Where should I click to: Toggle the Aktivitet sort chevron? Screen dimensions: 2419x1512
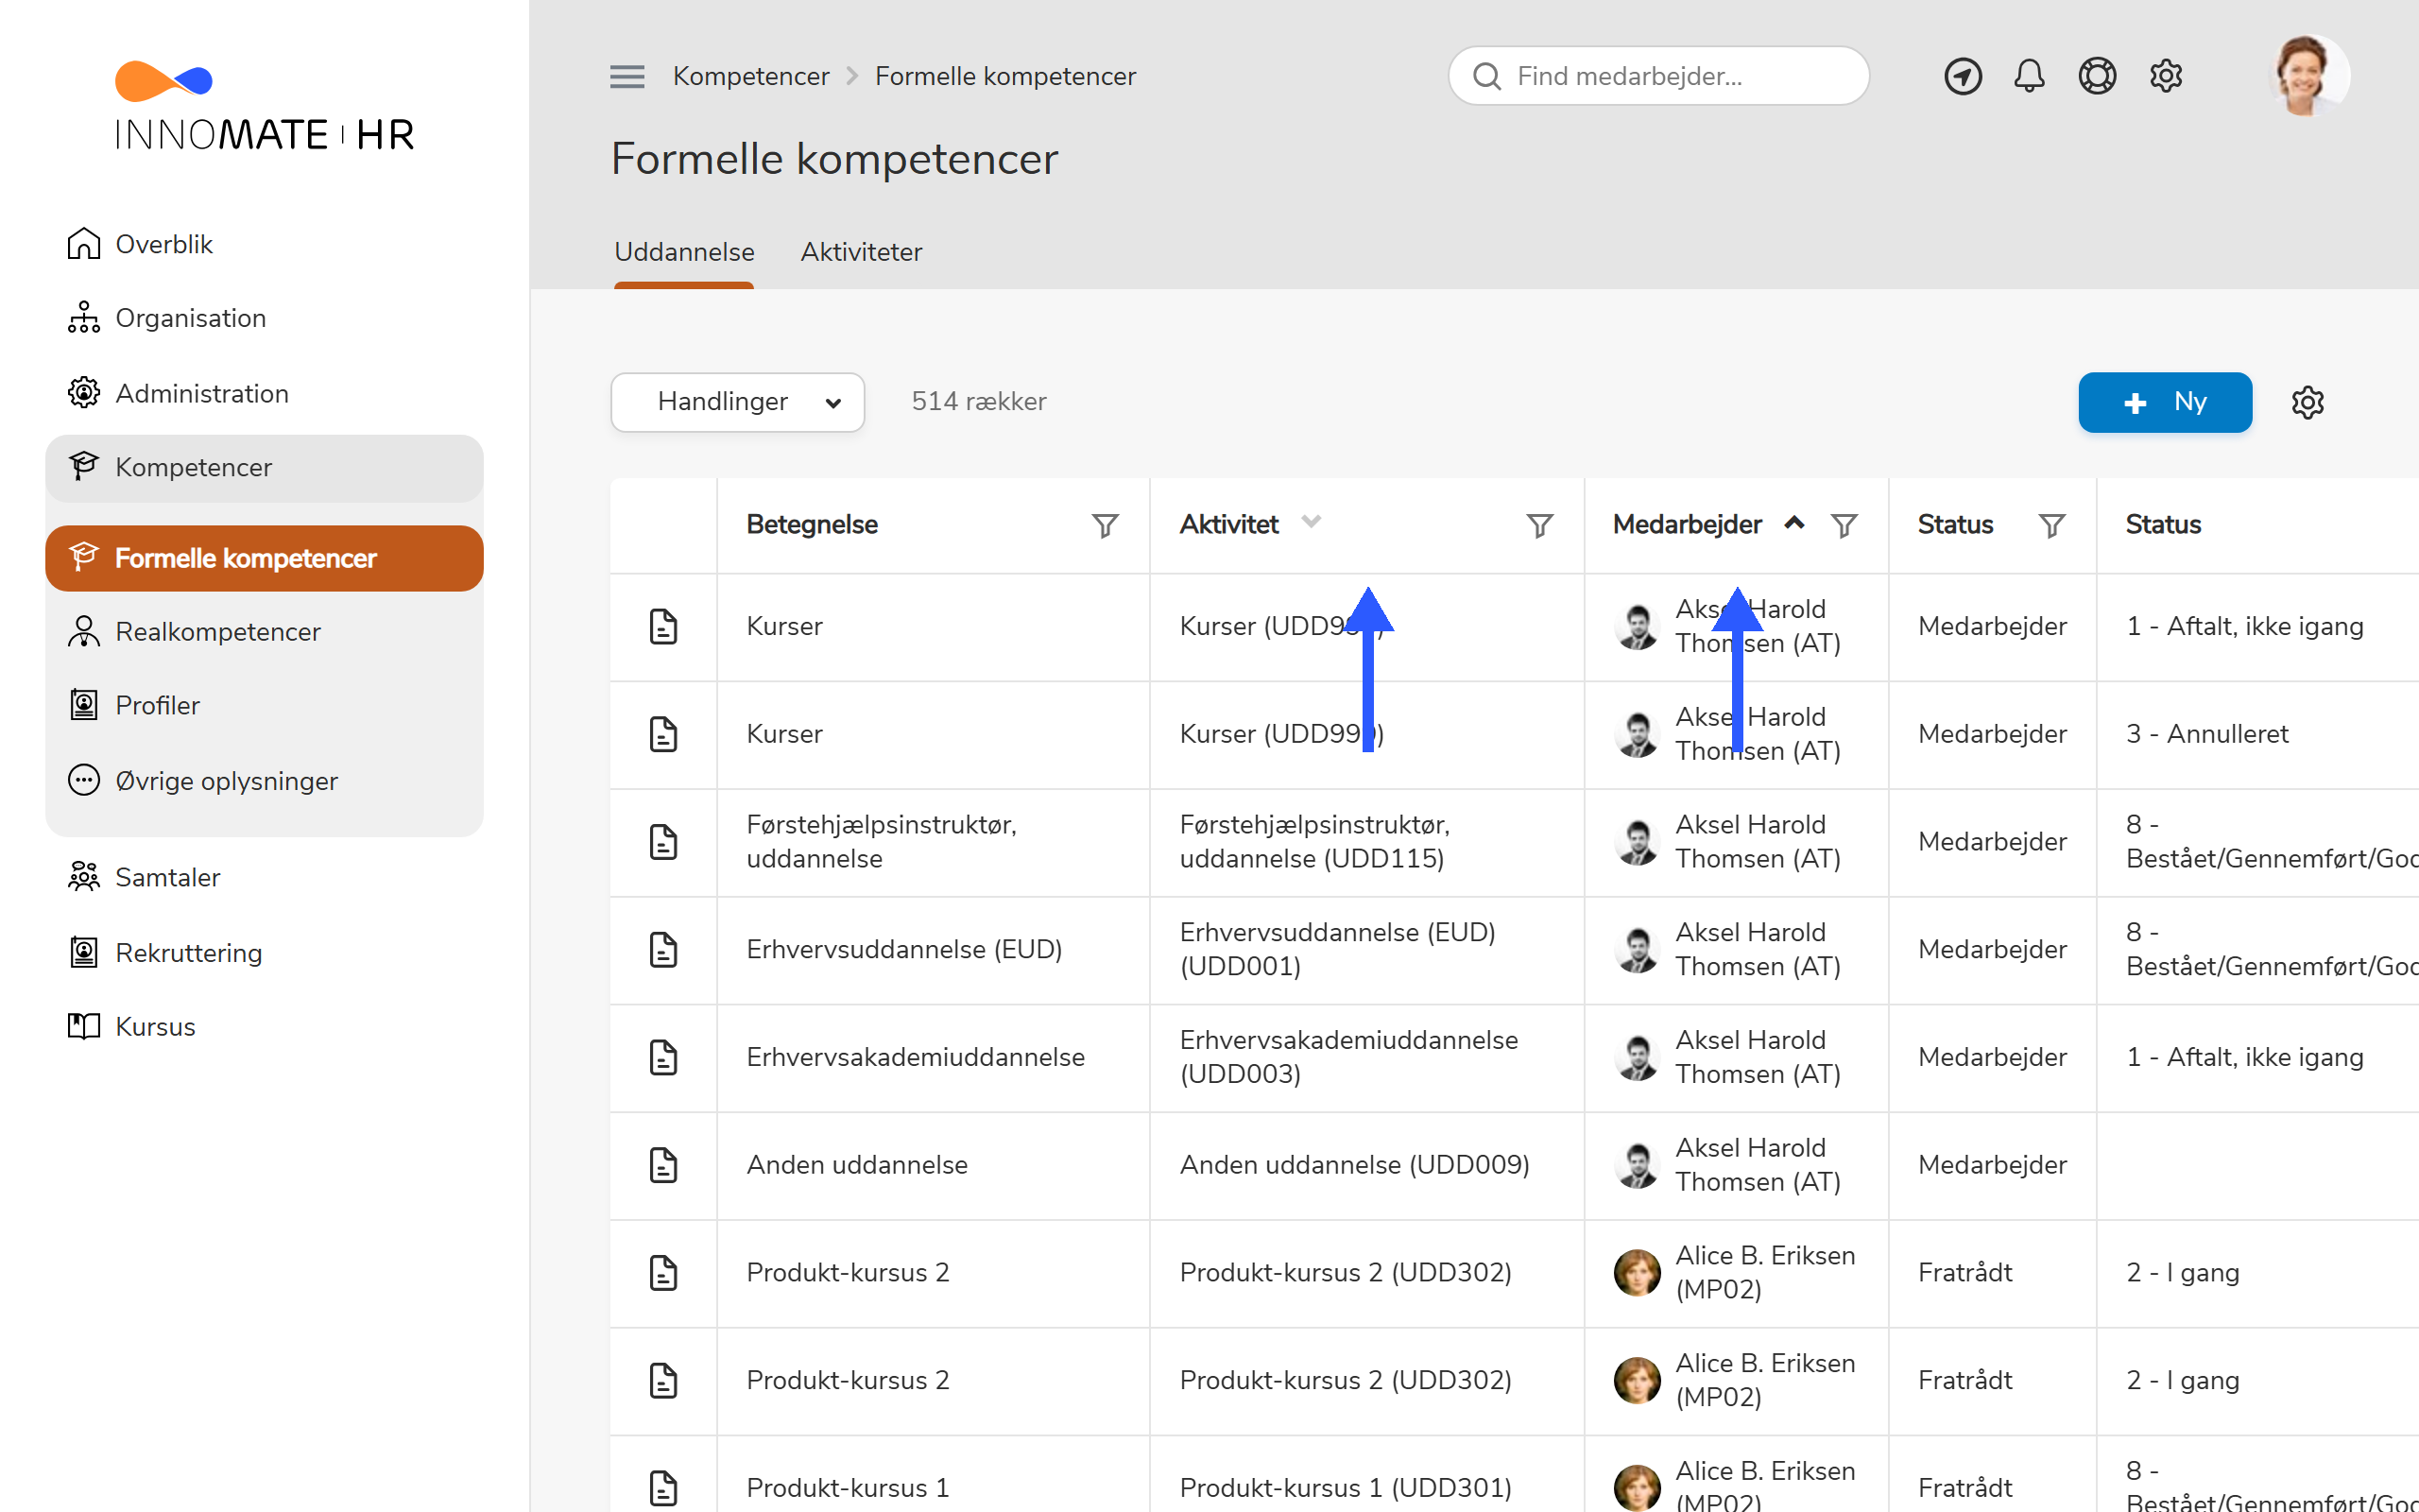point(1312,521)
